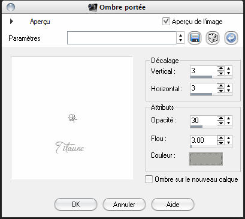Cancel the dialog with Annuler
This screenshot has width=245, height=219.
click(x=124, y=205)
